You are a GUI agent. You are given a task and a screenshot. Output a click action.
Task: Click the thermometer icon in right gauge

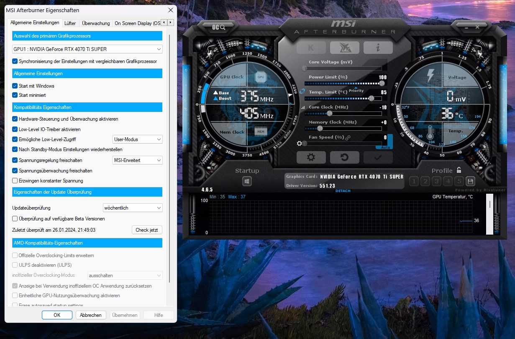(x=431, y=133)
